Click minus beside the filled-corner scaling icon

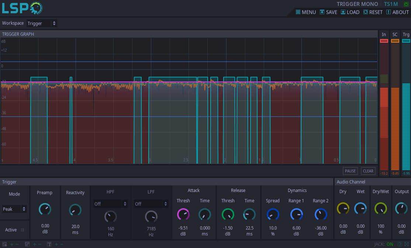(x=17, y=244)
